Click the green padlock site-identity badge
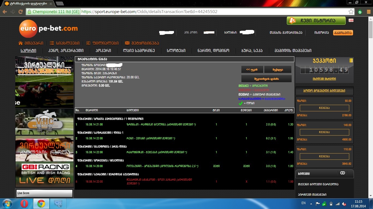Image resolution: width=373 pixels, height=209 pixels. (53, 12)
